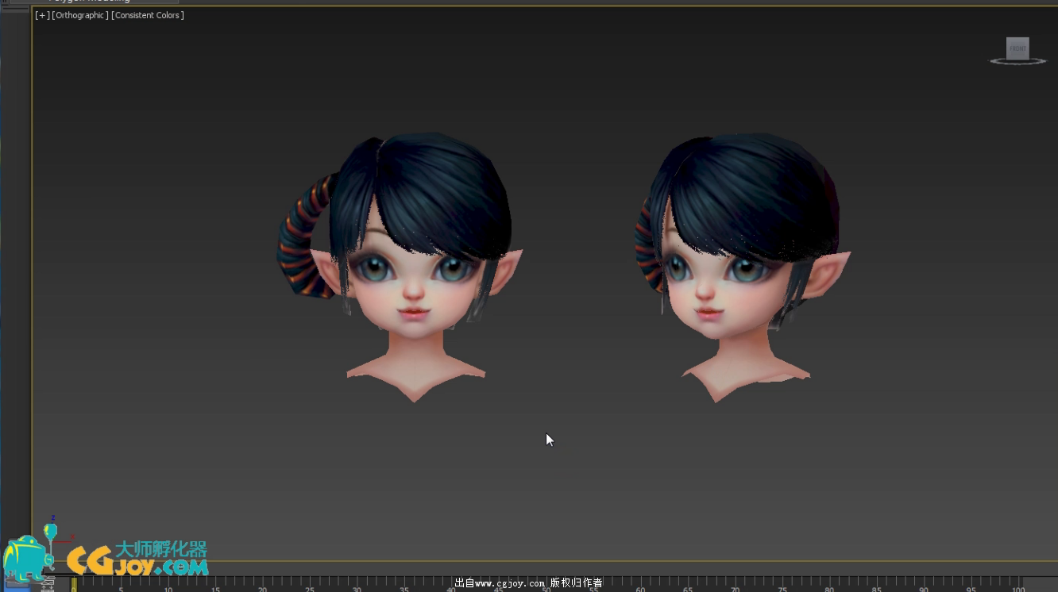Open the Consistent Colors shading menu
The width and height of the screenshot is (1058, 592).
tap(148, 15)
